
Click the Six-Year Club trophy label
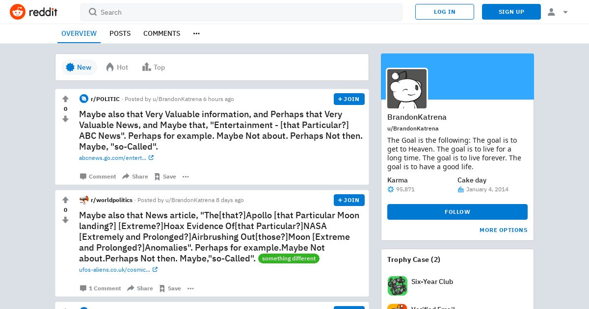(432, 282)
